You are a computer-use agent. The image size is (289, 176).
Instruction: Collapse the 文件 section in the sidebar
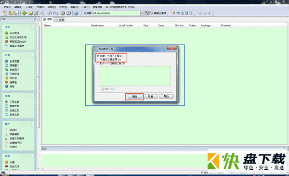coord(31,27)
